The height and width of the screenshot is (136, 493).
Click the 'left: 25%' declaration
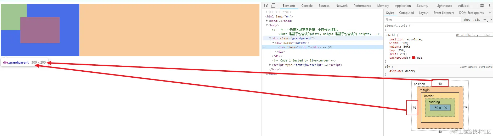tap(398, 54)
